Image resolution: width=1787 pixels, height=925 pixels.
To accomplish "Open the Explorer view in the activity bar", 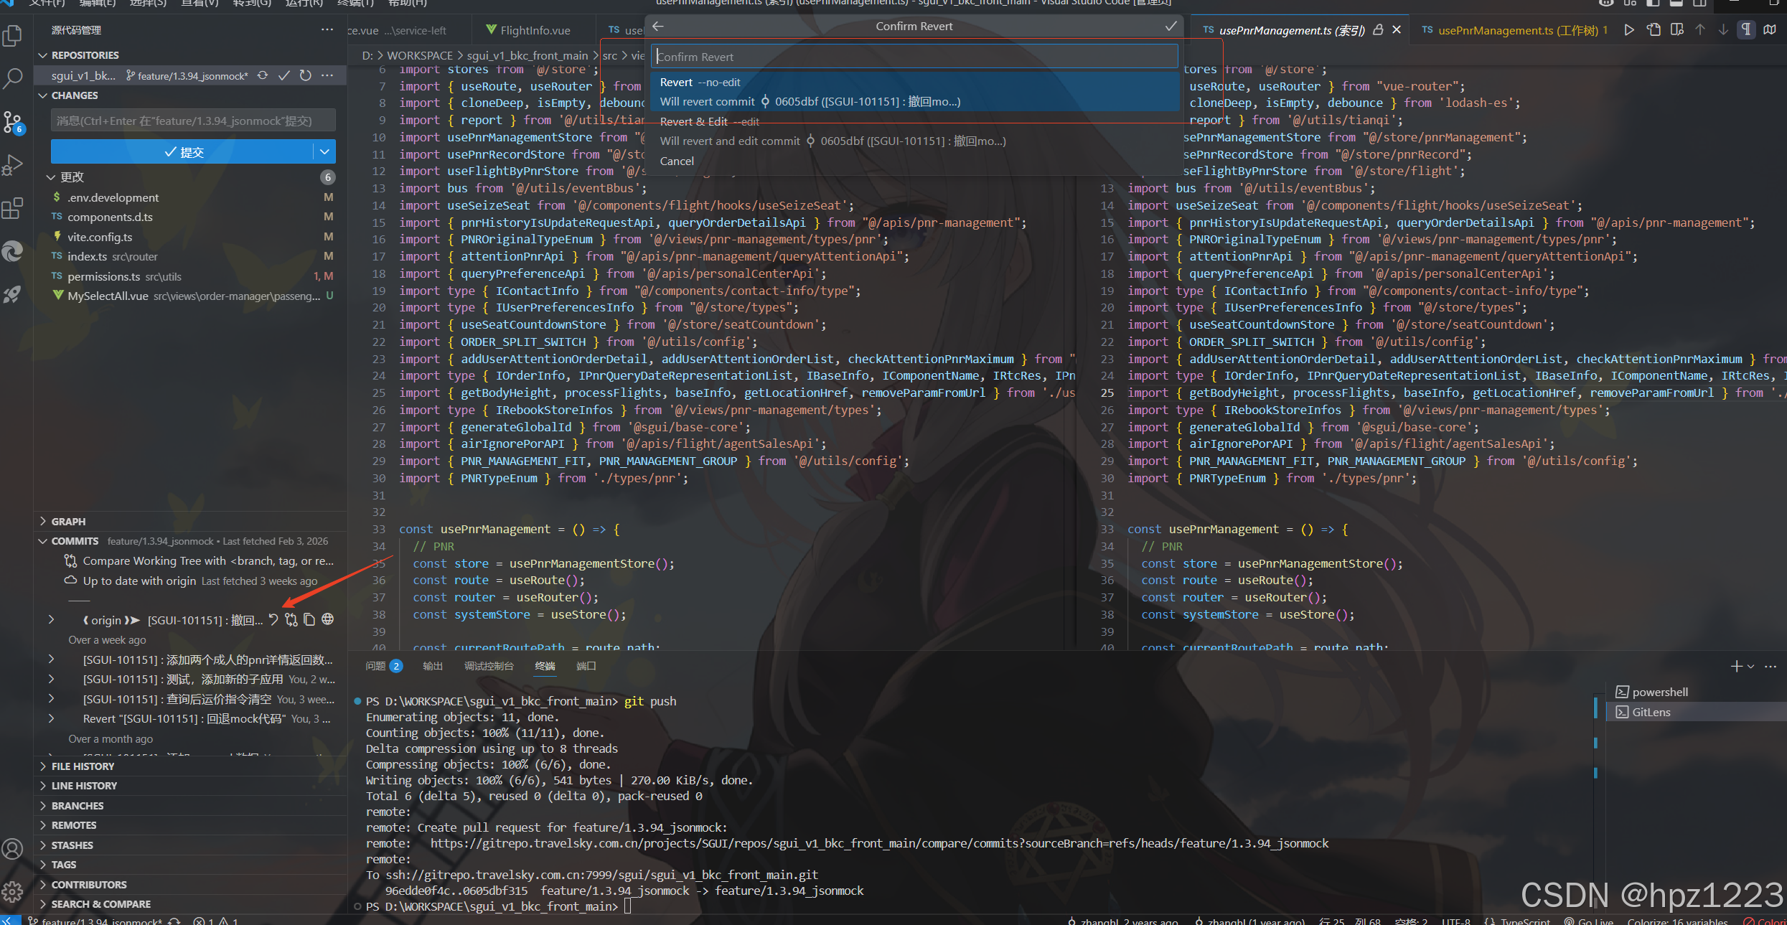I will tap(13, 35).
